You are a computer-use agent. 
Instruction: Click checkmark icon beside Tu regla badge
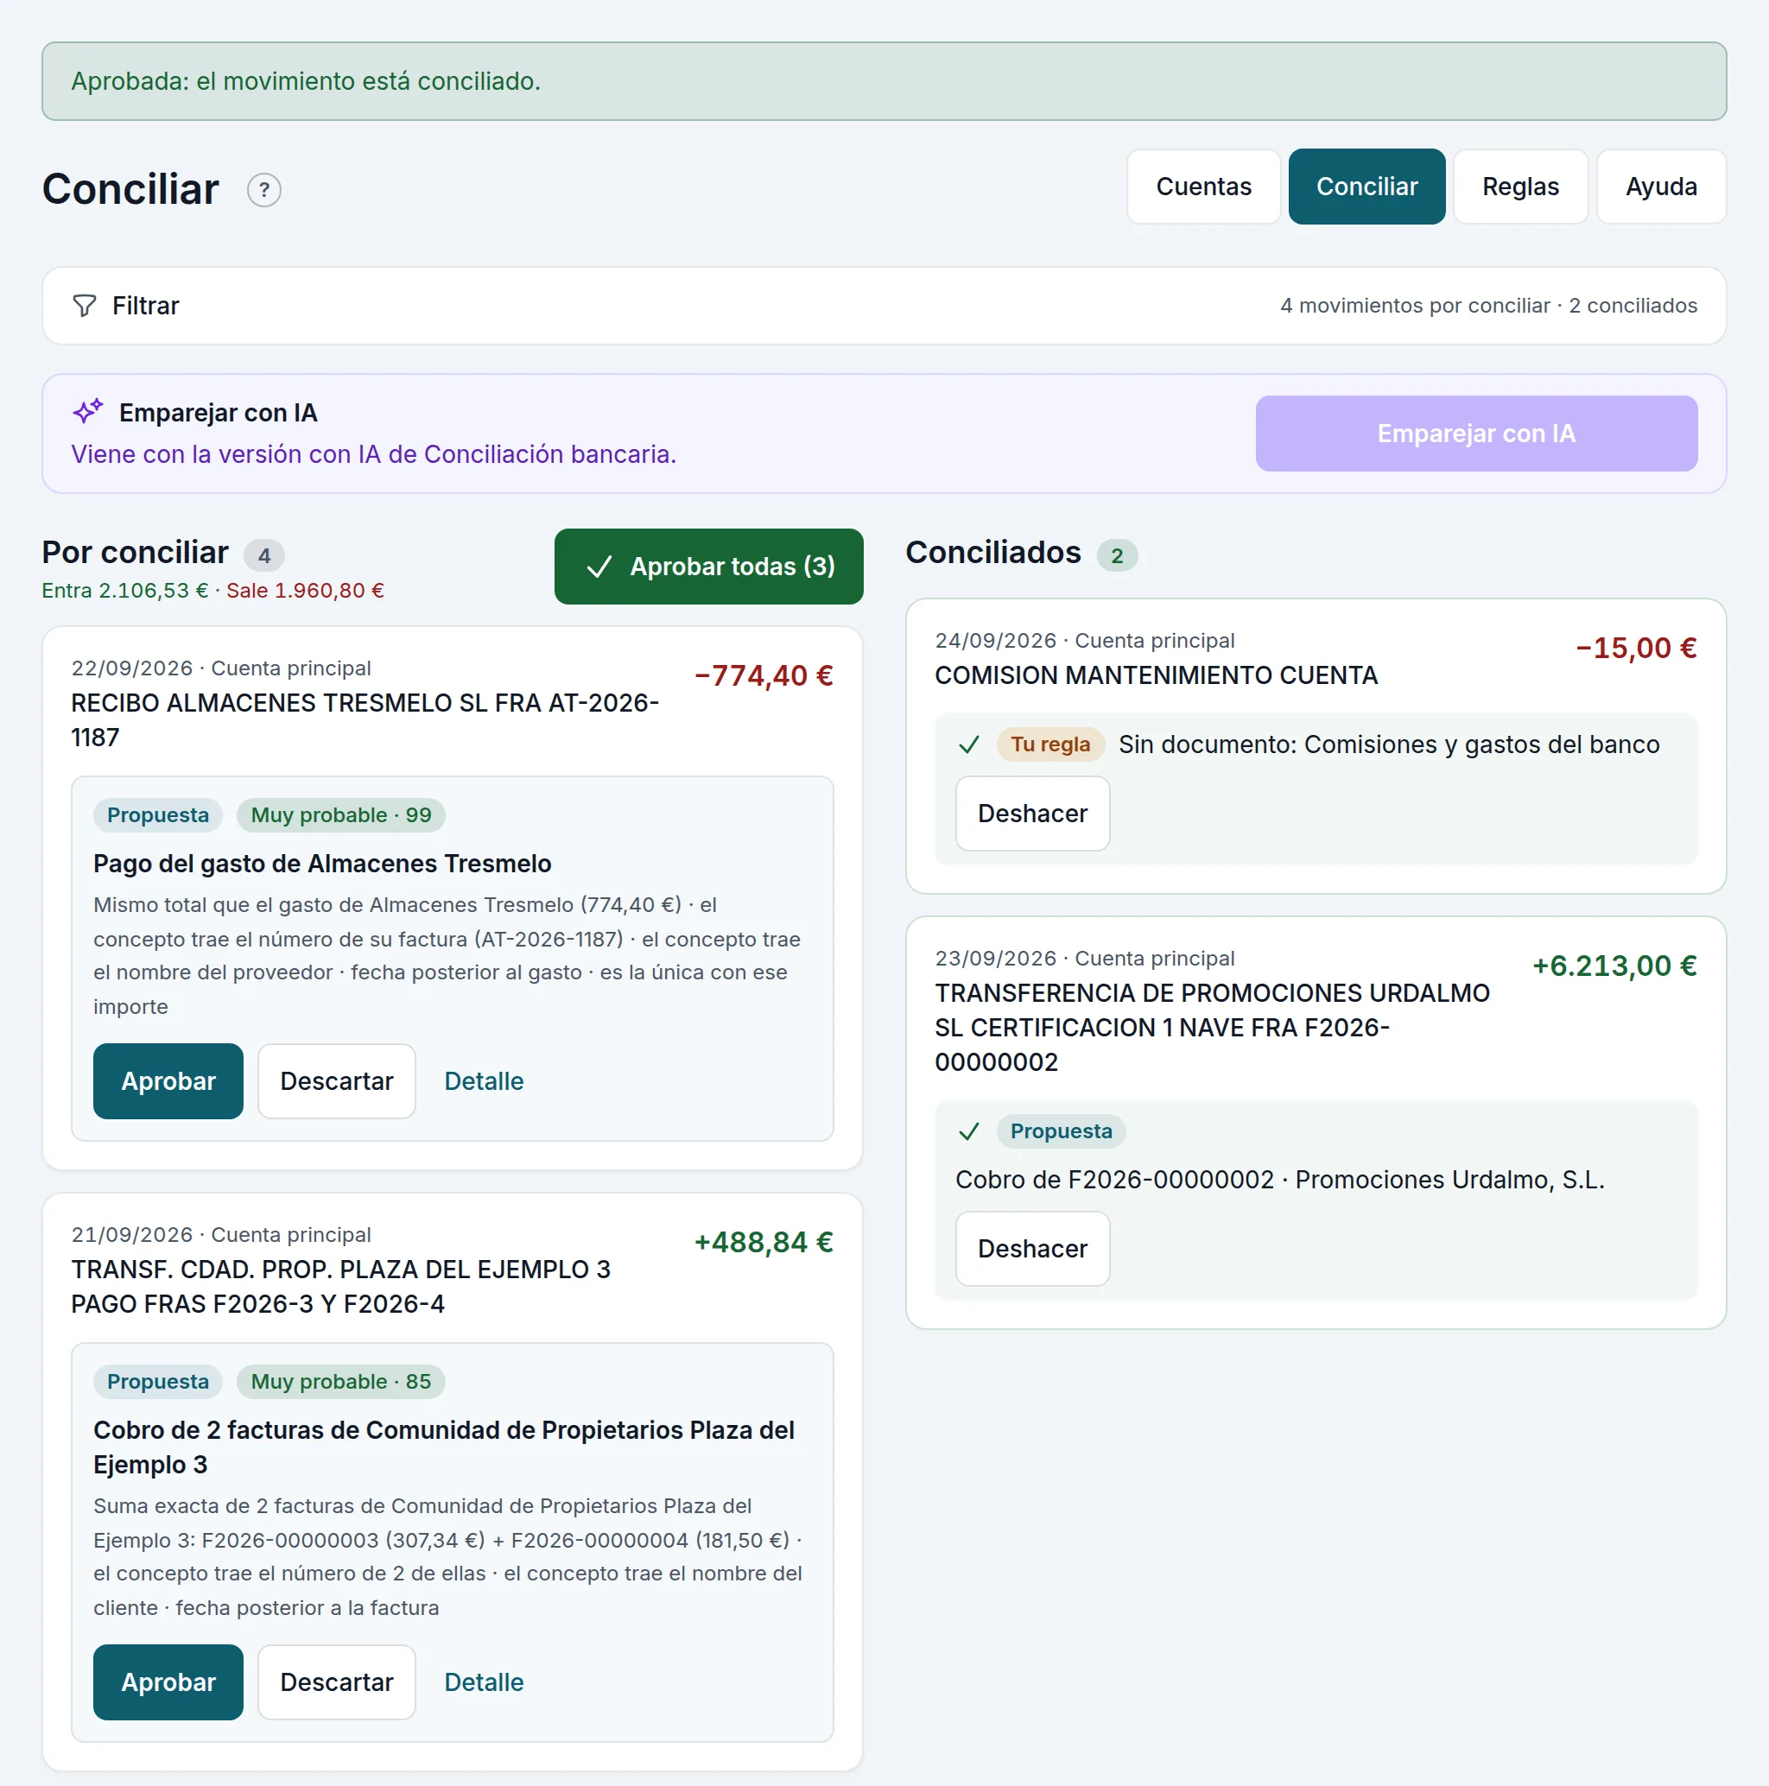pyautogui.click(x=968, y=745)
